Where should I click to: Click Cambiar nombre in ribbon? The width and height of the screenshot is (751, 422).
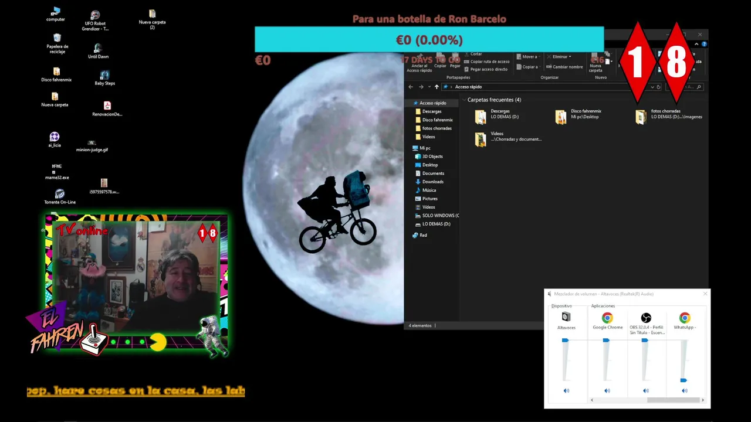(x=564, y=67)
